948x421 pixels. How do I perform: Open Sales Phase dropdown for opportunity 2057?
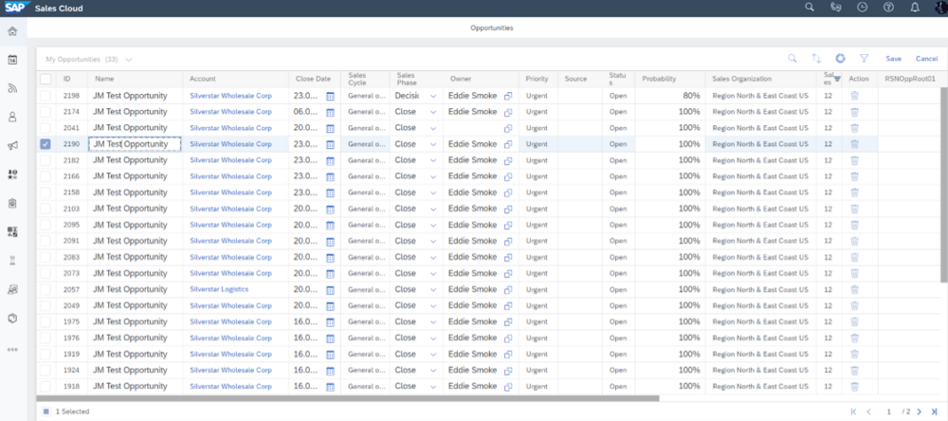tap(433, 290)
